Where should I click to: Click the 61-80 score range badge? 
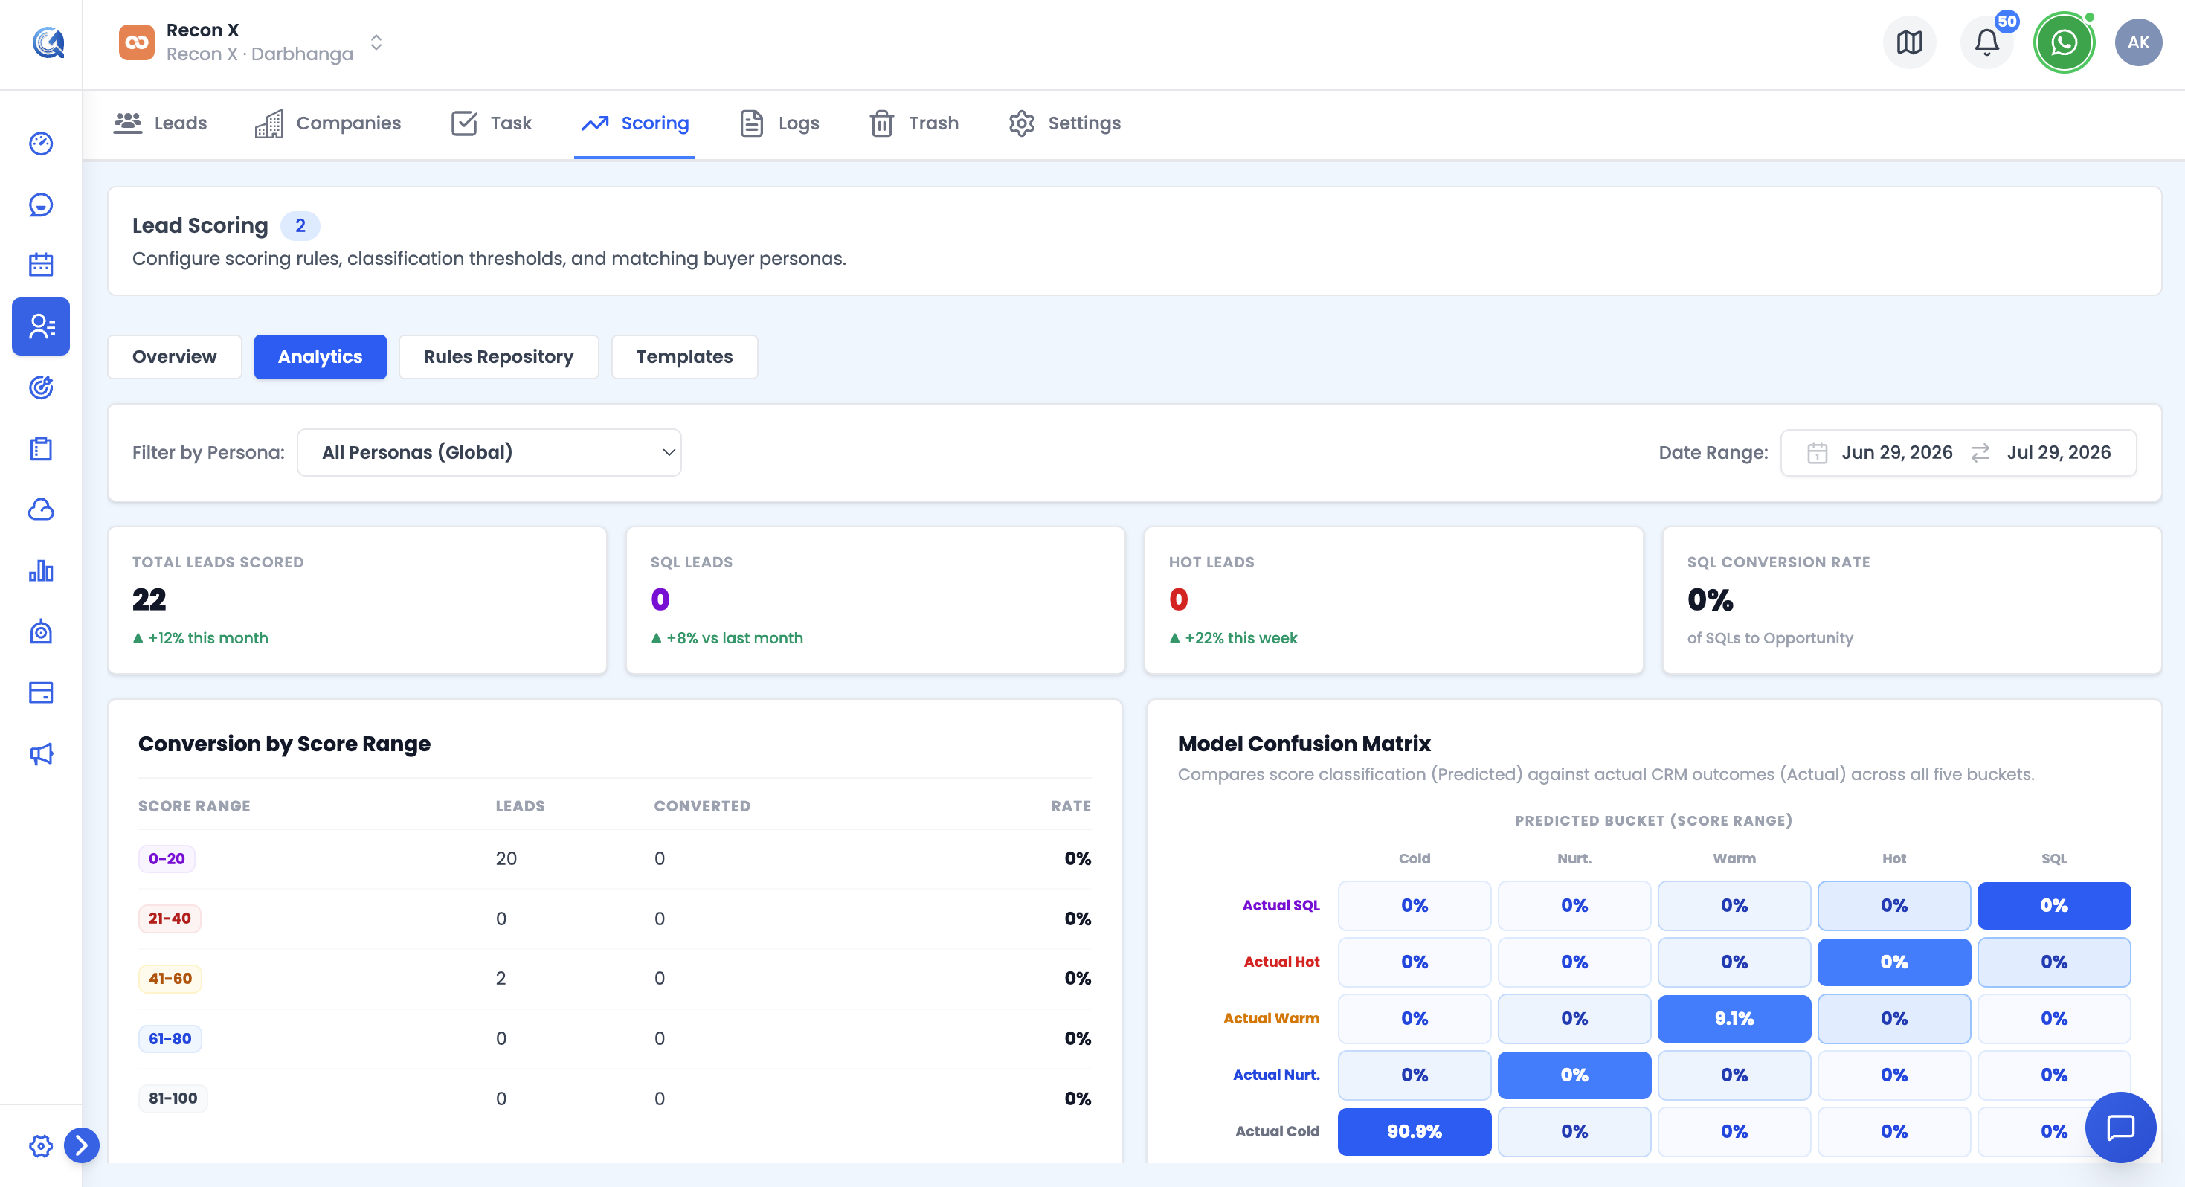[170, 1038]
